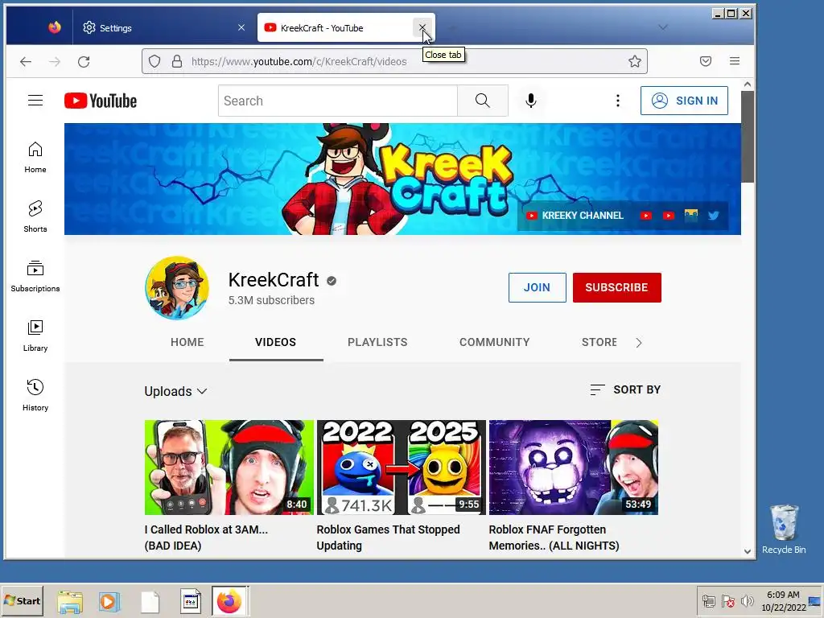Select the VIDEOS channel tab
This screenshot has height=618, width=824.
click(276, 342)
